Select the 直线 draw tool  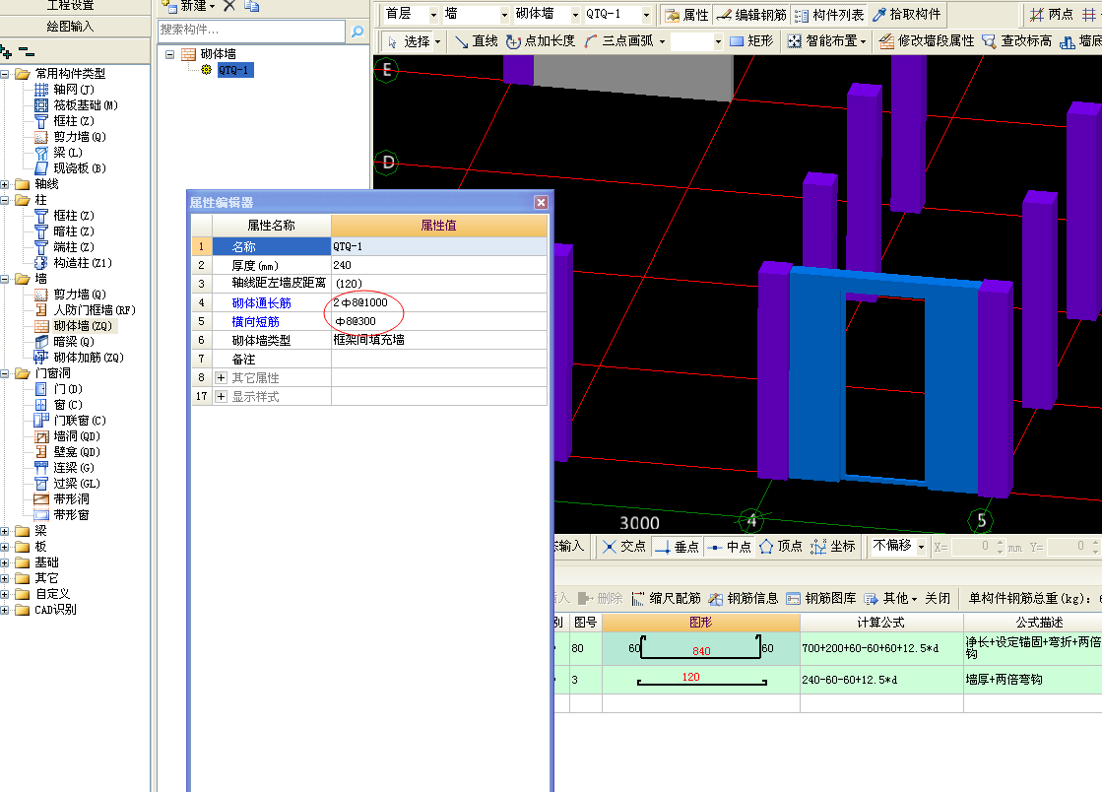[x=477, y=41]
